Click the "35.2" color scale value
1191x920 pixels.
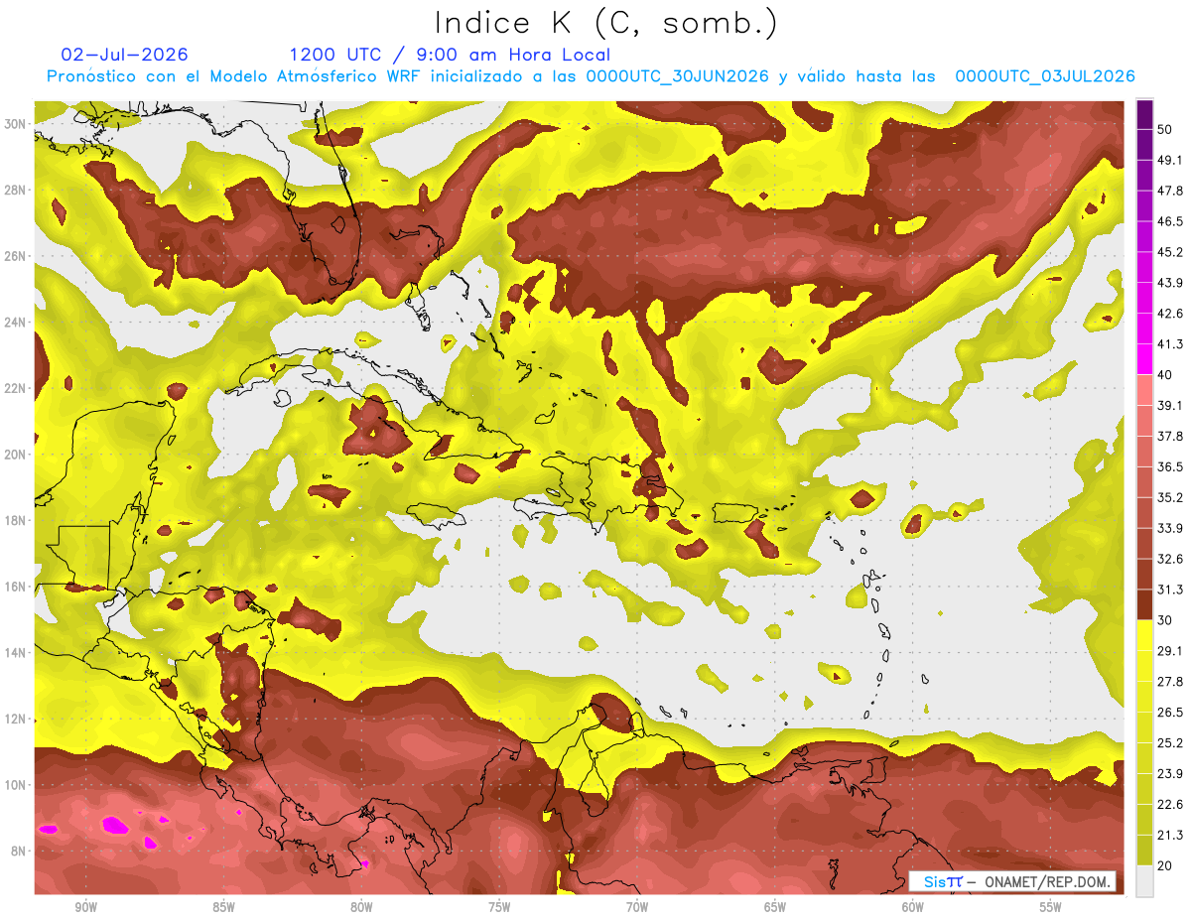tap(1170, 497)
